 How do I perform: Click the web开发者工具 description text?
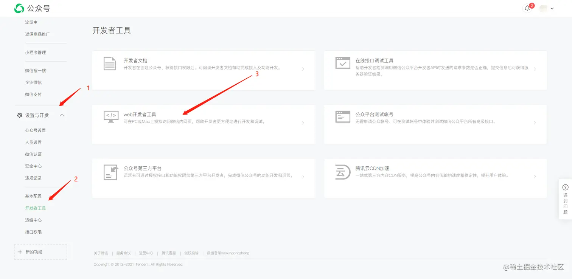pos(195,122)
